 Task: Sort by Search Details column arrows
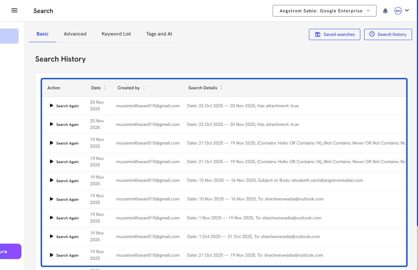pyautogui.click(x=221, y=88)
